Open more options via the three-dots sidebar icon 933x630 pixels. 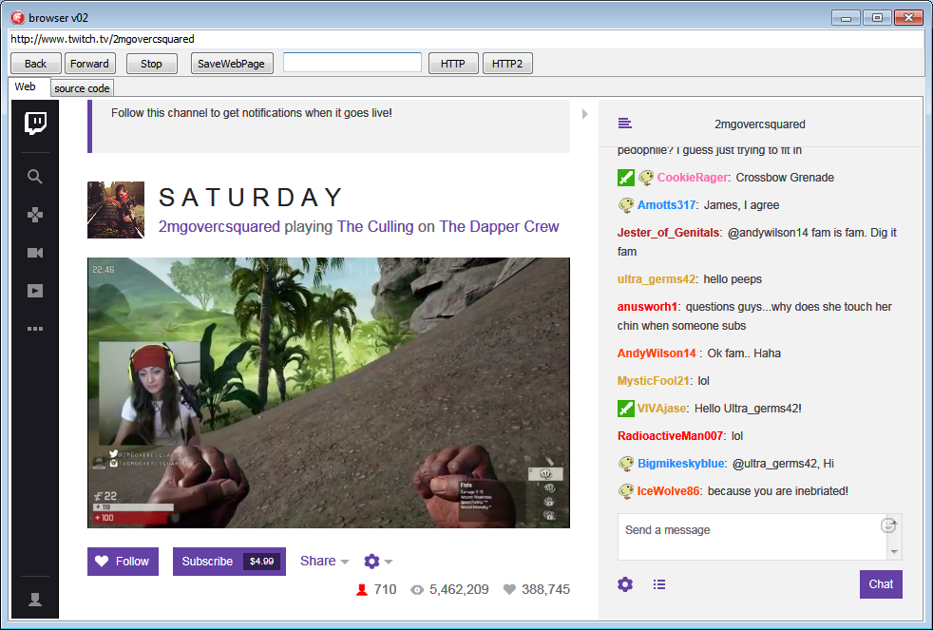click(35, 329)
